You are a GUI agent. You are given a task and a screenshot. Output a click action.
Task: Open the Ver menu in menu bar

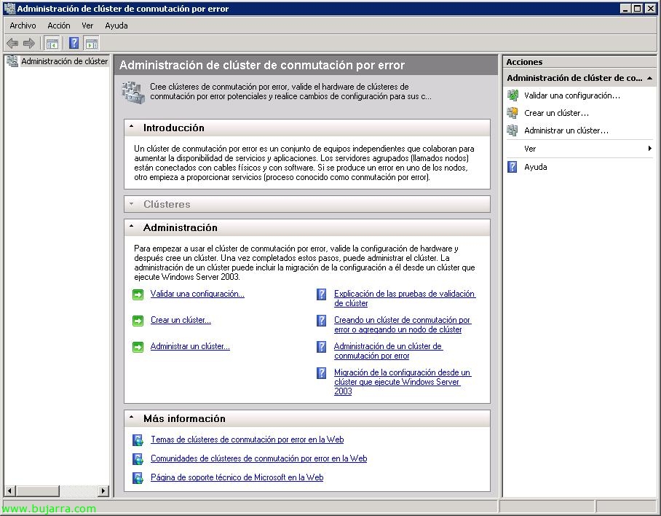tap(87, 26)
